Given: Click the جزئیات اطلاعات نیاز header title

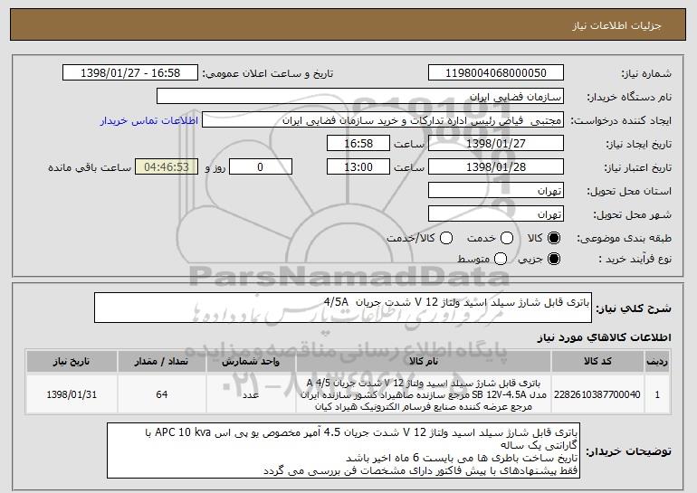Looking at the screenshot, I should coord(617,25).
